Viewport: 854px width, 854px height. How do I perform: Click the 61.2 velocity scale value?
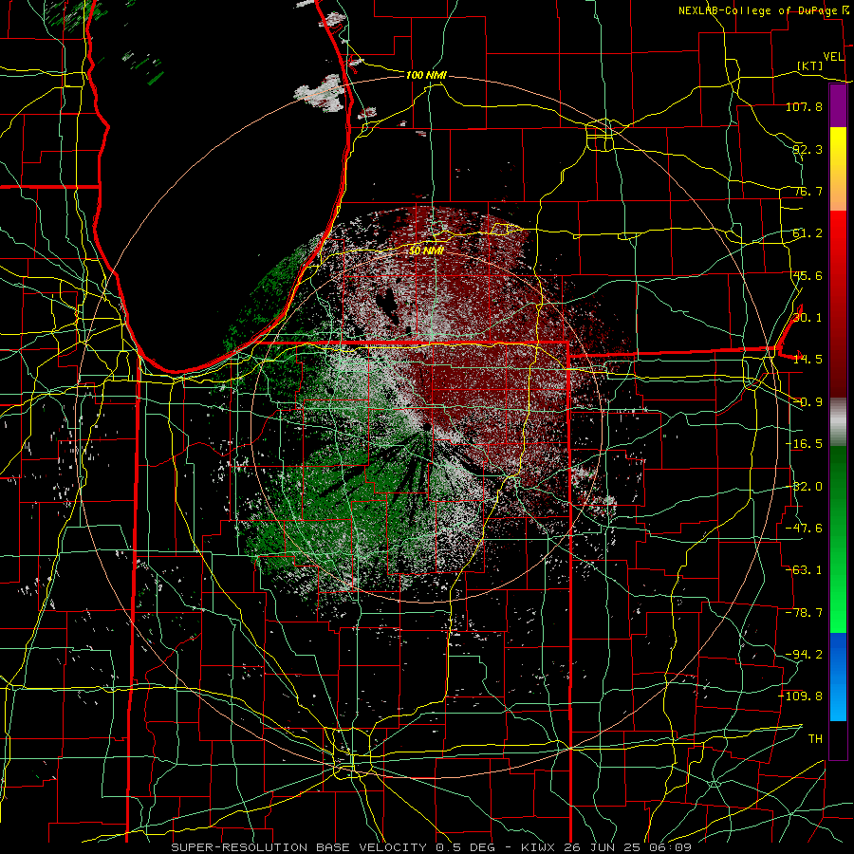[808, 233]
